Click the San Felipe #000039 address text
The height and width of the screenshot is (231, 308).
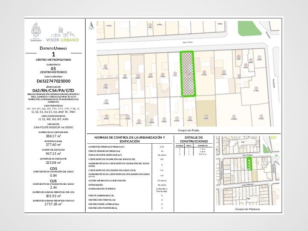pos(53,127)
